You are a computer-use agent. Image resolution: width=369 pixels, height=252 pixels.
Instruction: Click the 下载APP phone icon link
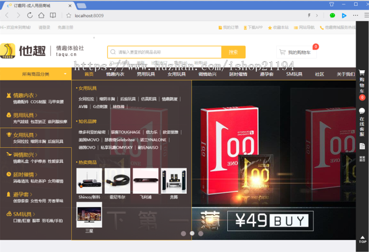253,28
